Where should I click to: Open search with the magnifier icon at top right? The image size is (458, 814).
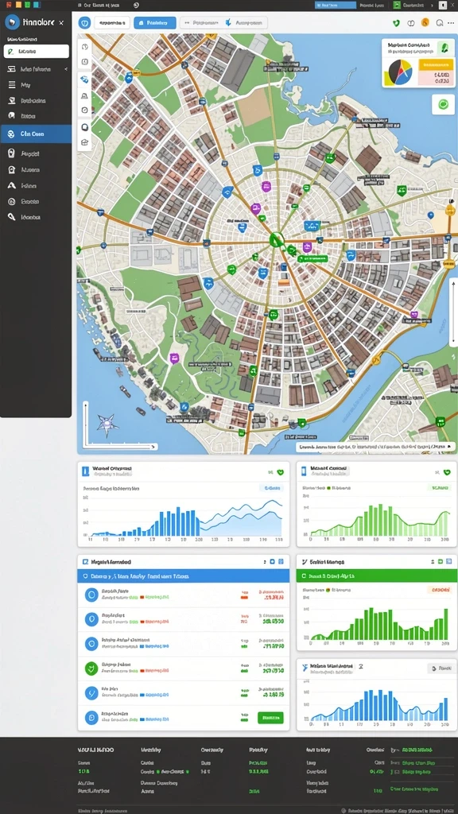pos(439,23)
